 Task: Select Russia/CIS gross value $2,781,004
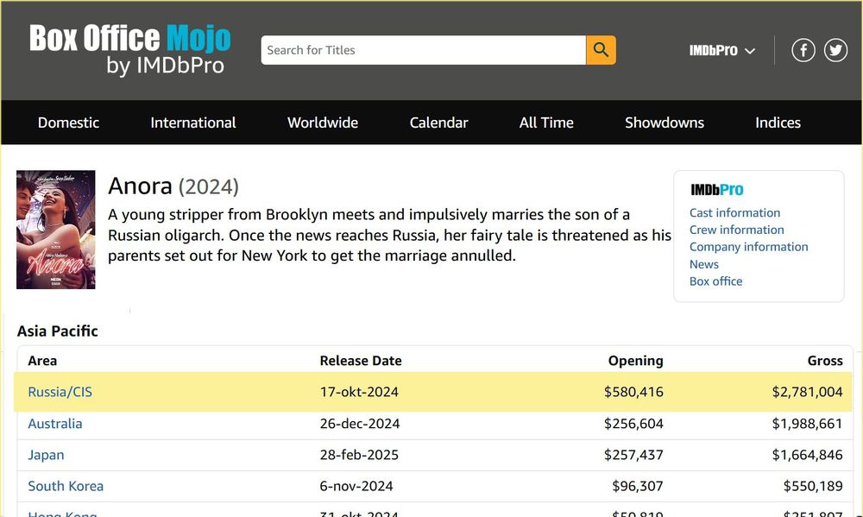[808, 392]
